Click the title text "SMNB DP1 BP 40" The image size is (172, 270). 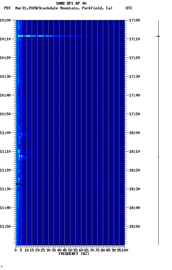[x=71, y=3]
